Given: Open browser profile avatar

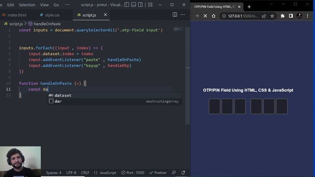Looking at the screenshot, I should coord(299,16).
